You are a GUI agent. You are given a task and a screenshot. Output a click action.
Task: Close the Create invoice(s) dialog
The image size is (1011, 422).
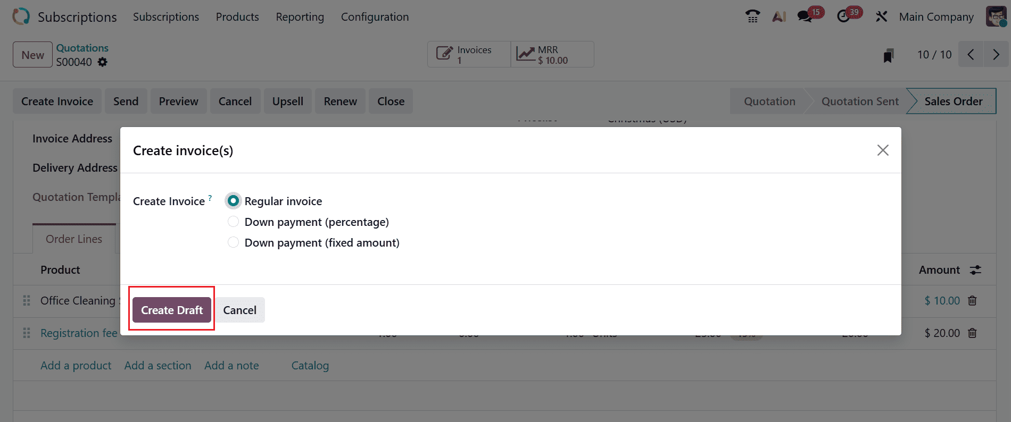(883, 150)
